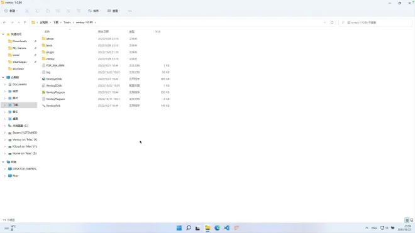Sort by the Type (类型) column header
Image resolution: width=415 pixels, height=233 pixels.
(x=132, y=31)
